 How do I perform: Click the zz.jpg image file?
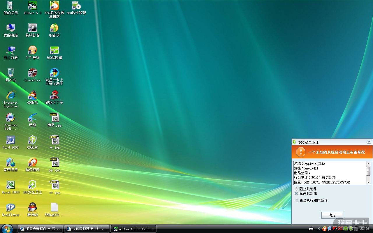click(54, 187)
